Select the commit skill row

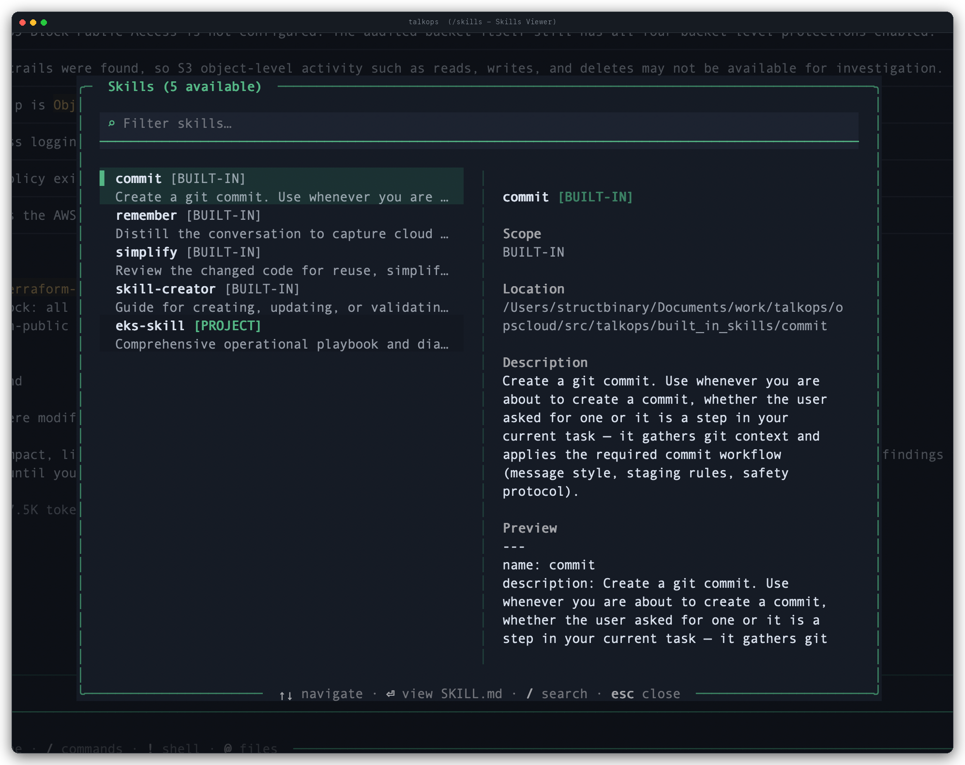click(282, 186)
